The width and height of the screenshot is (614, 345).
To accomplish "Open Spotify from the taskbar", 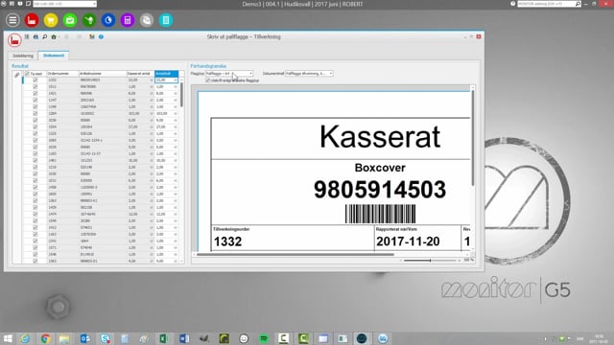I will click(264, 338).
